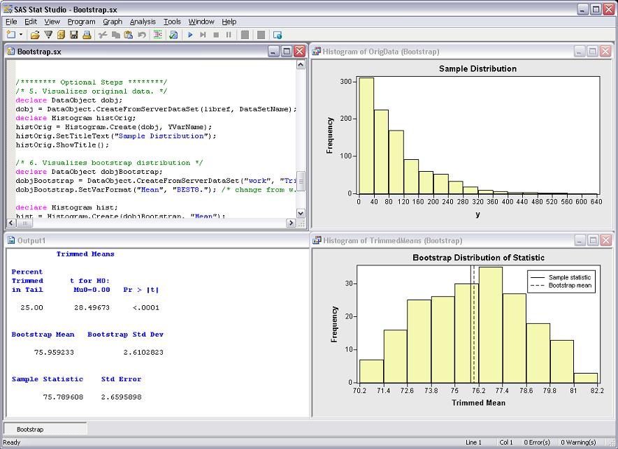Click the Print toolbar icon

pos(87,34)
